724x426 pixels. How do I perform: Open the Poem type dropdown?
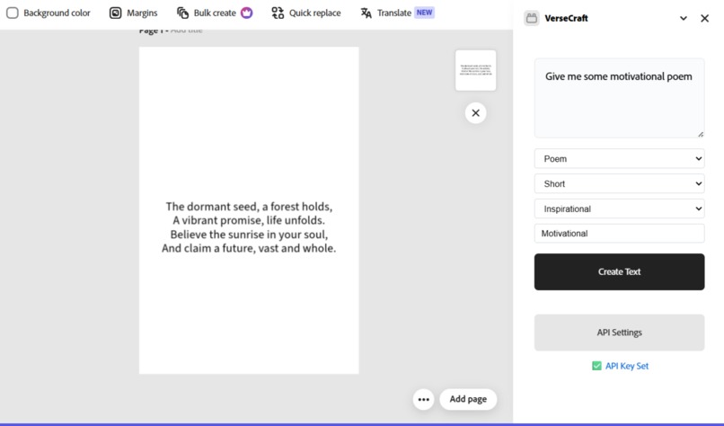pos(619,159)
